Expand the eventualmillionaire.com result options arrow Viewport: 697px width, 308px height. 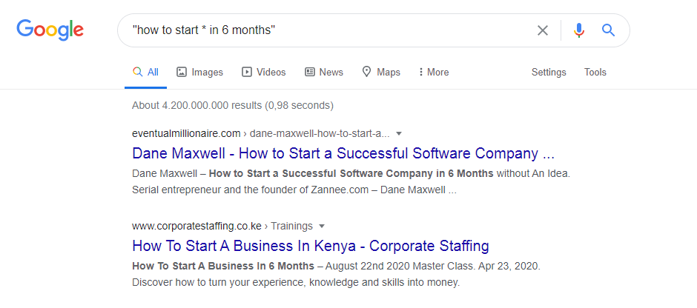(x=399, y=133)
